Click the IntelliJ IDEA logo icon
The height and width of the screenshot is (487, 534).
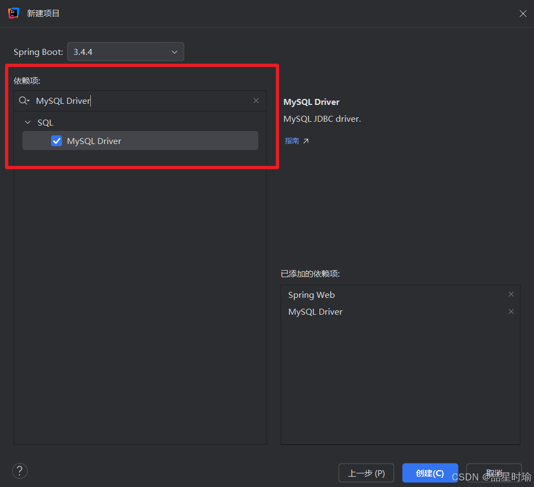[13, 13]
